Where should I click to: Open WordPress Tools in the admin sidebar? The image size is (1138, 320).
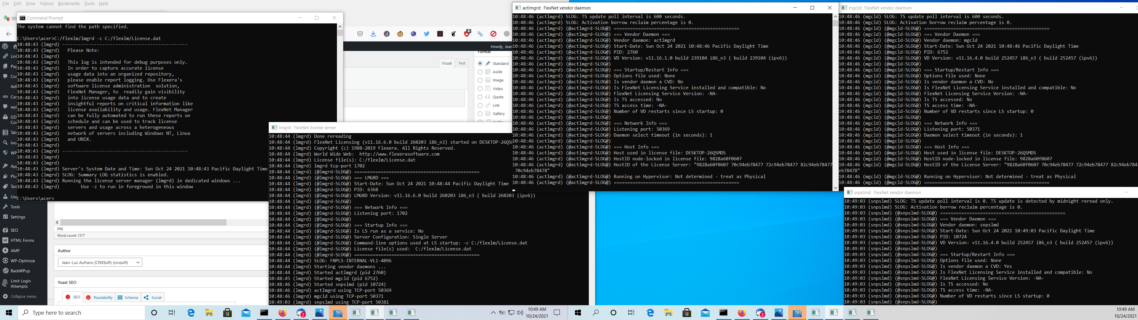click(x=15, y=207)
